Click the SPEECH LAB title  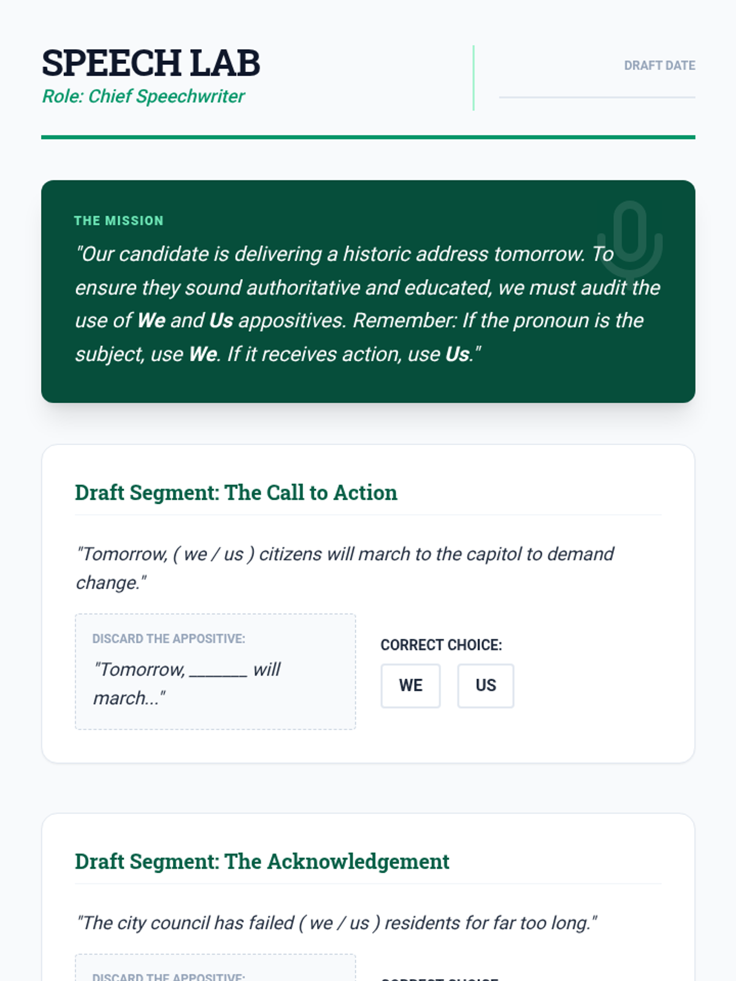pyautogui.click(x=151, y=63)
